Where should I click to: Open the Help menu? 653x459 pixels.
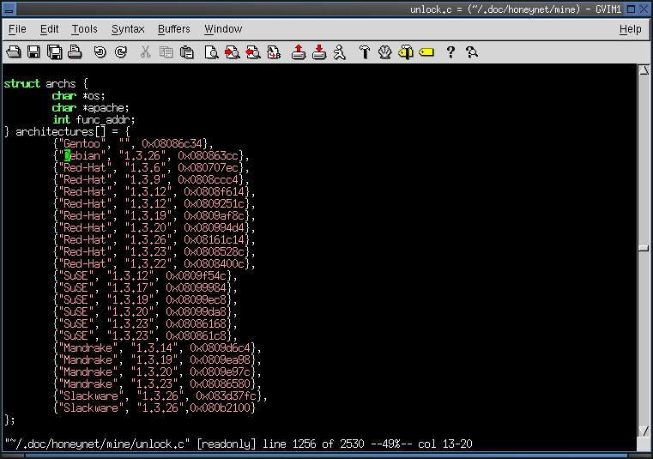pyautogui.click(x=630, y=28)
